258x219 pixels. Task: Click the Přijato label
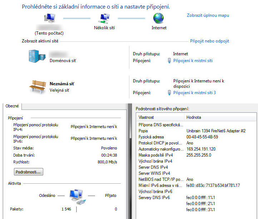(110, 195)
